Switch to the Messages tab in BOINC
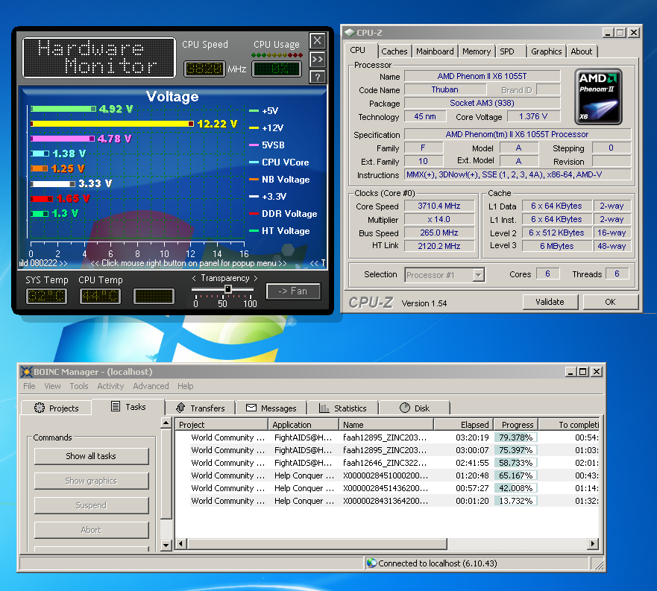657x591 pixels. point(271,408)
